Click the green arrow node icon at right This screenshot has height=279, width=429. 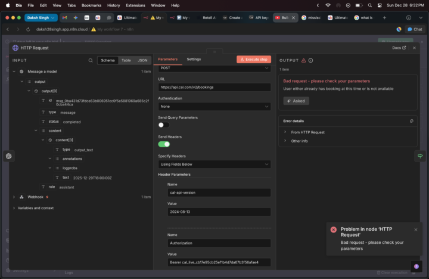tap(420, 156)
